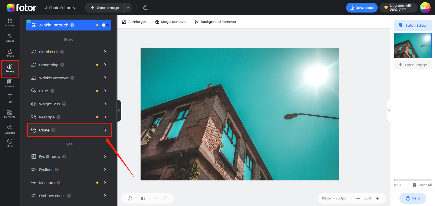Screen dimensions: 435x206
Task: Click the building photo on the canvas
Action: 240,114
